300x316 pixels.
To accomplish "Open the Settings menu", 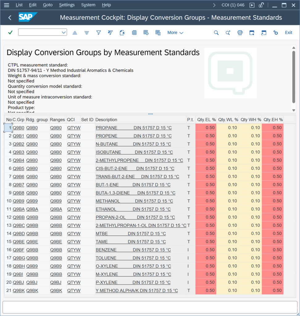I will coord(67,5).
